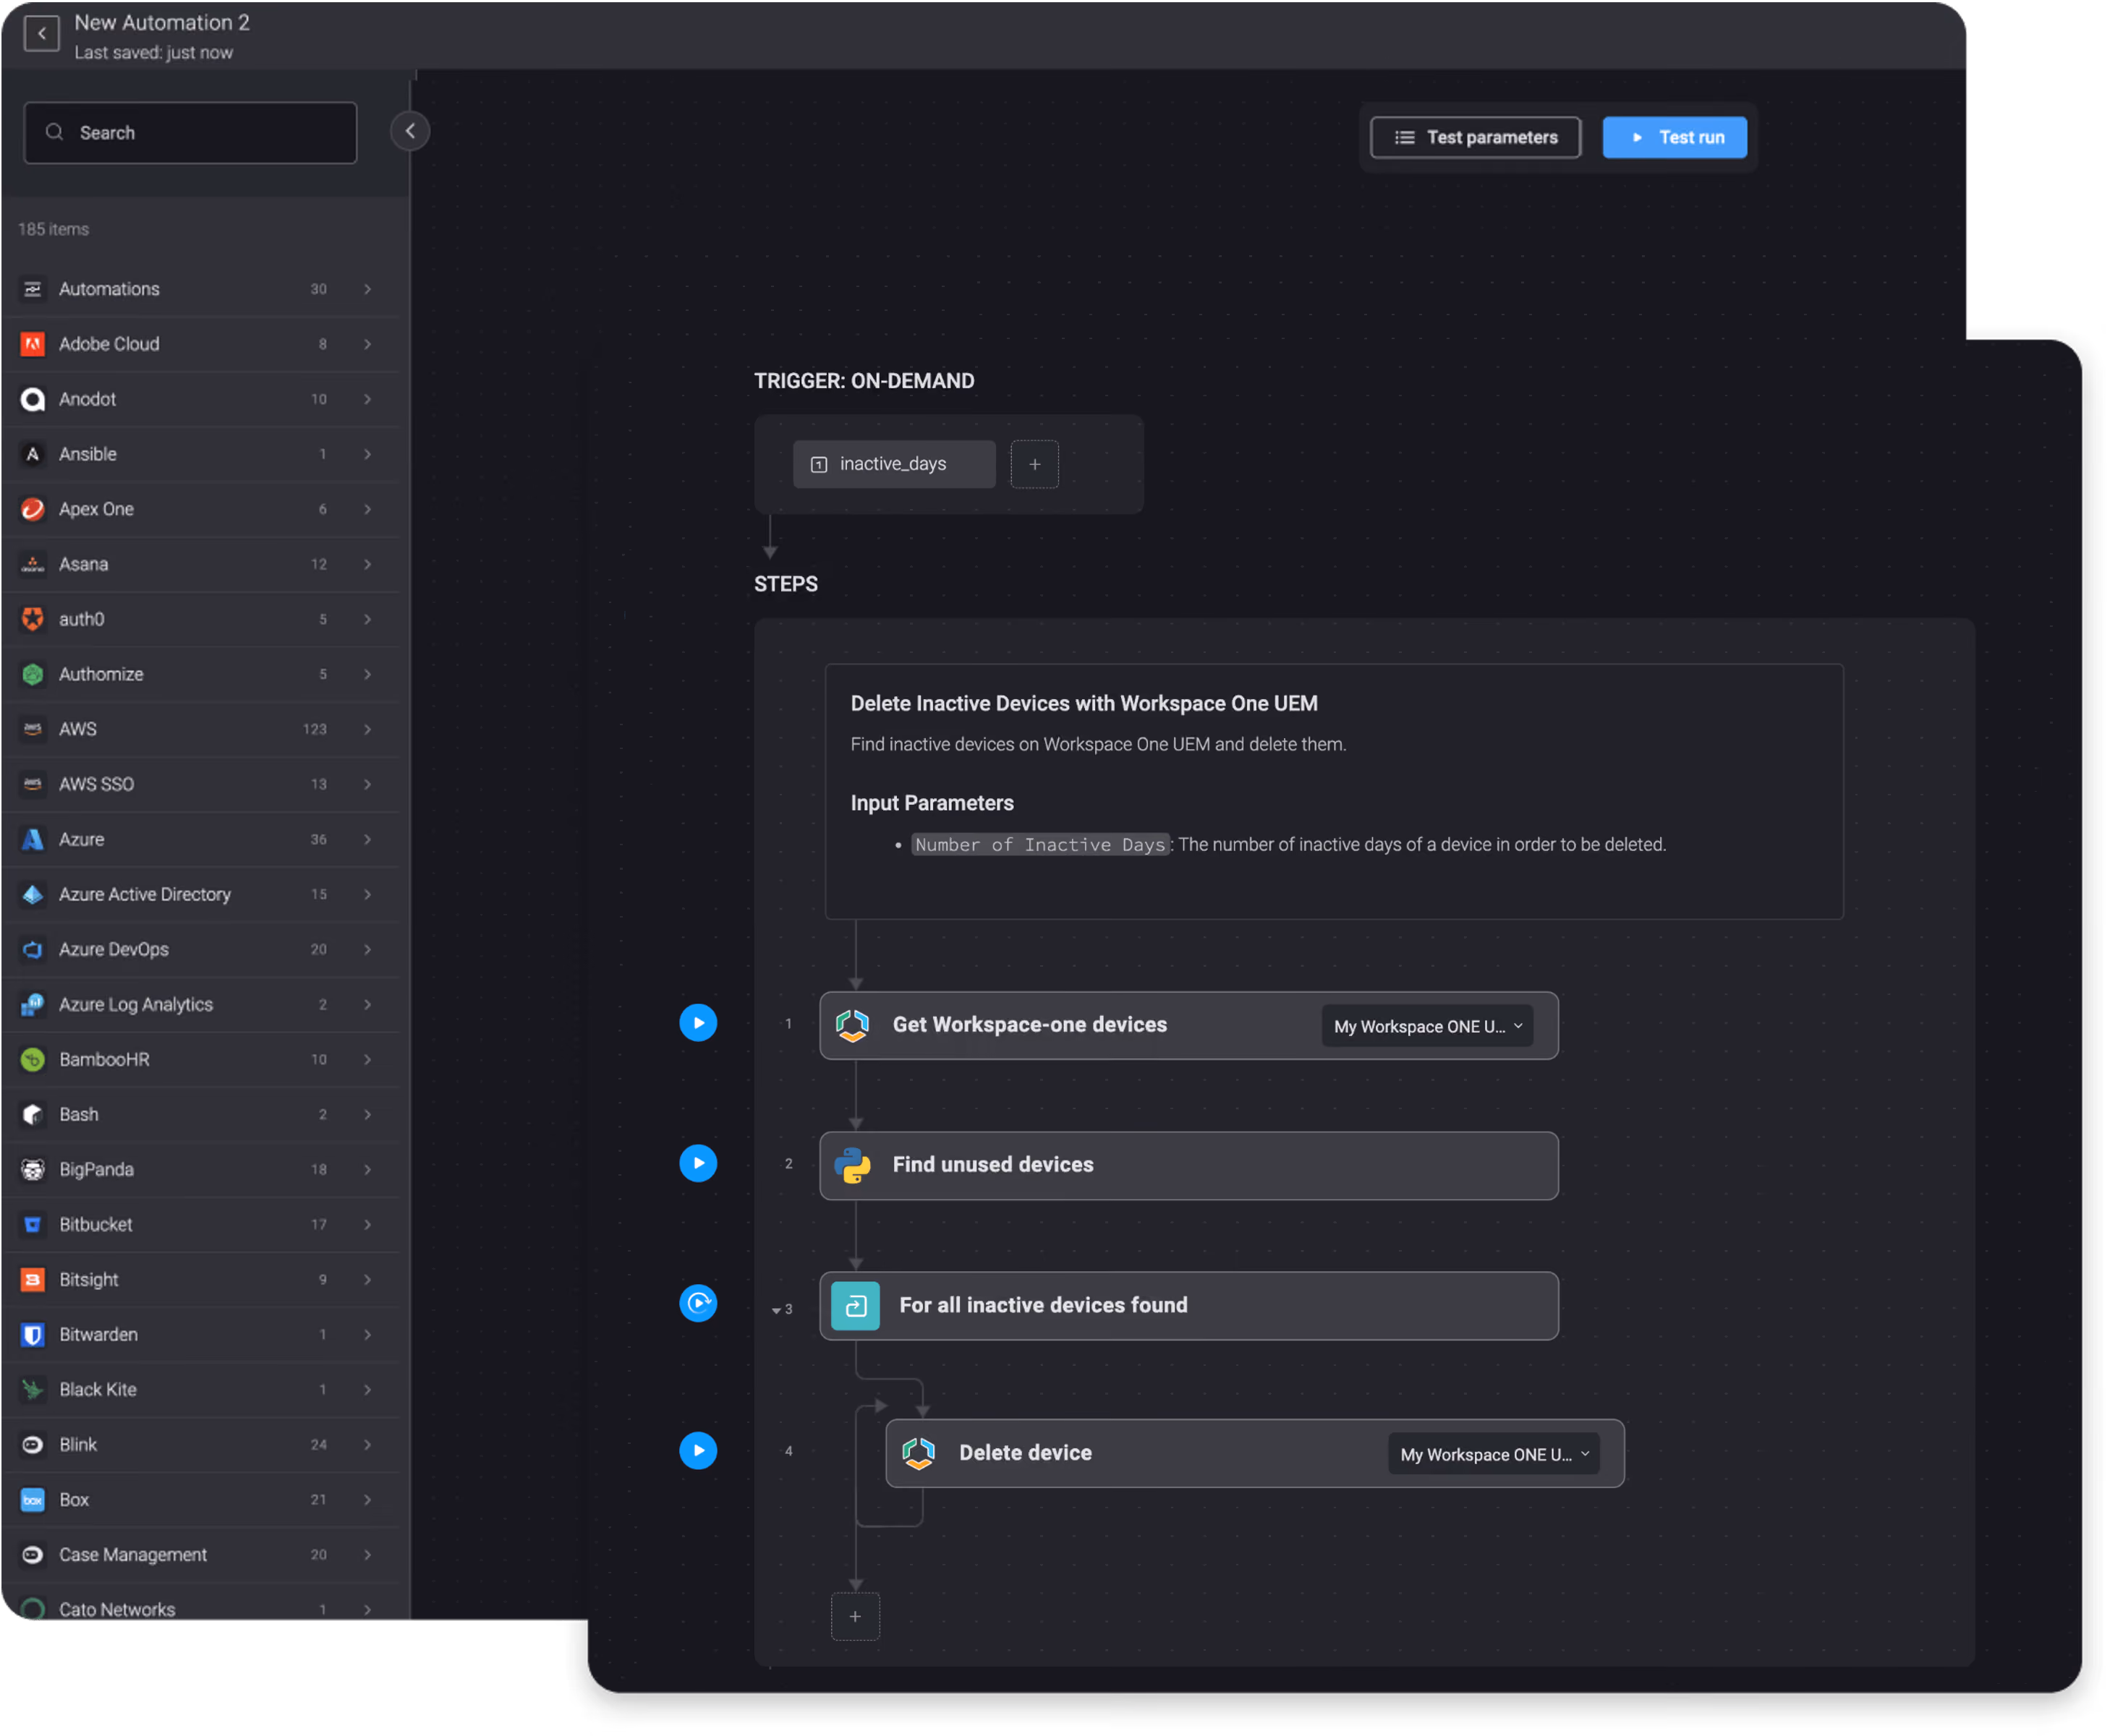
Task: Run the loop step 3 play button
Action: click(698, 1303)
